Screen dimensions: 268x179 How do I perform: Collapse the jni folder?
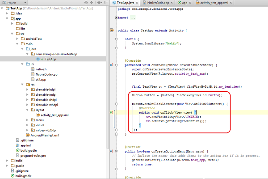coord(22,64)
